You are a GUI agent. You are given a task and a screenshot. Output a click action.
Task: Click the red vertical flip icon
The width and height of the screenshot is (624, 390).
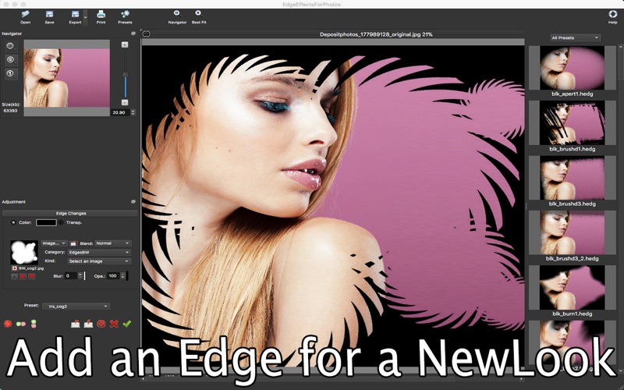coord(32,276)
